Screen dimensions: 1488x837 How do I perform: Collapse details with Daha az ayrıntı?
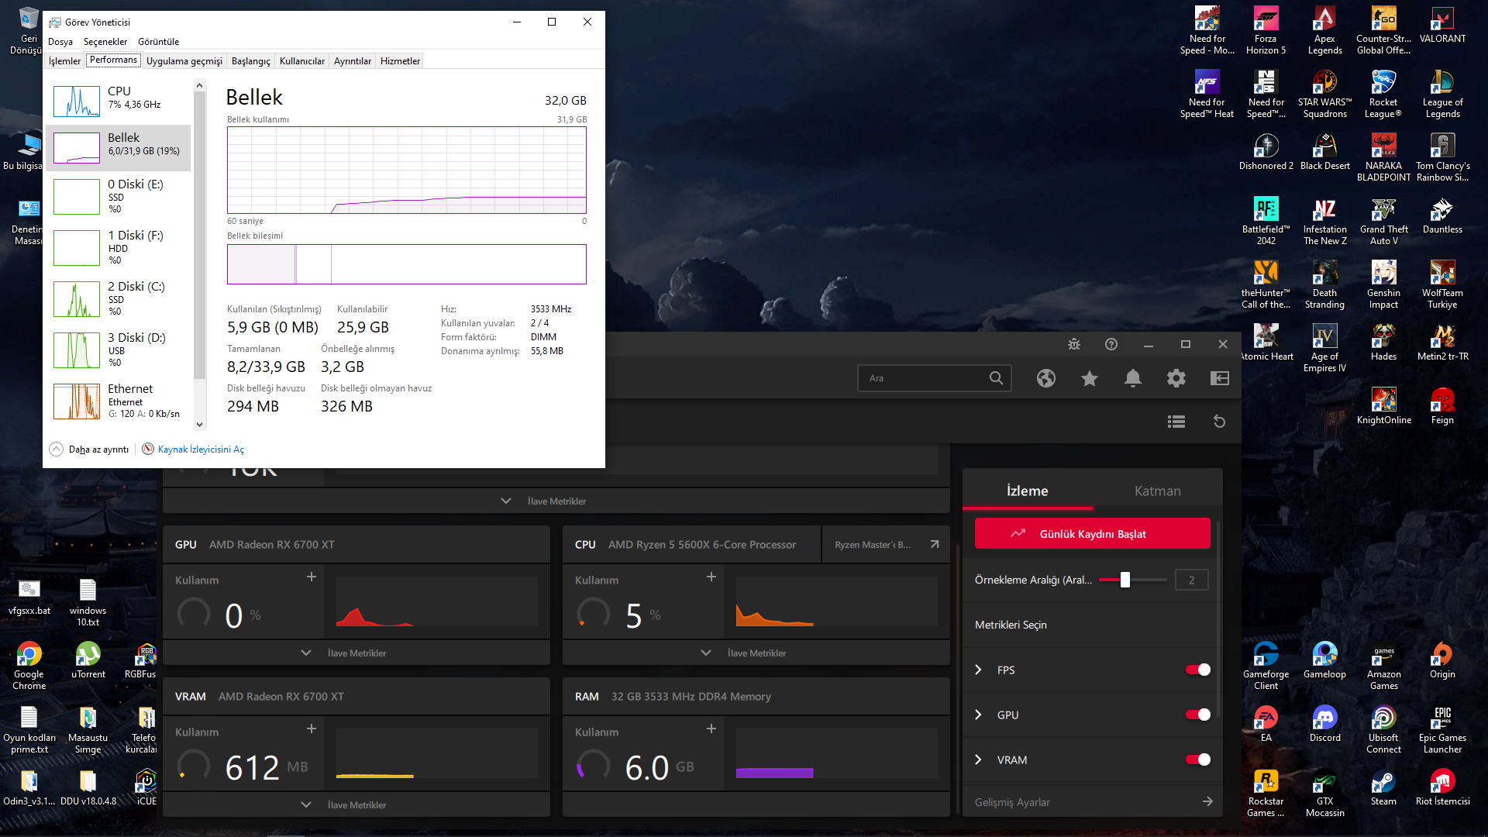(x=90, y=449)
